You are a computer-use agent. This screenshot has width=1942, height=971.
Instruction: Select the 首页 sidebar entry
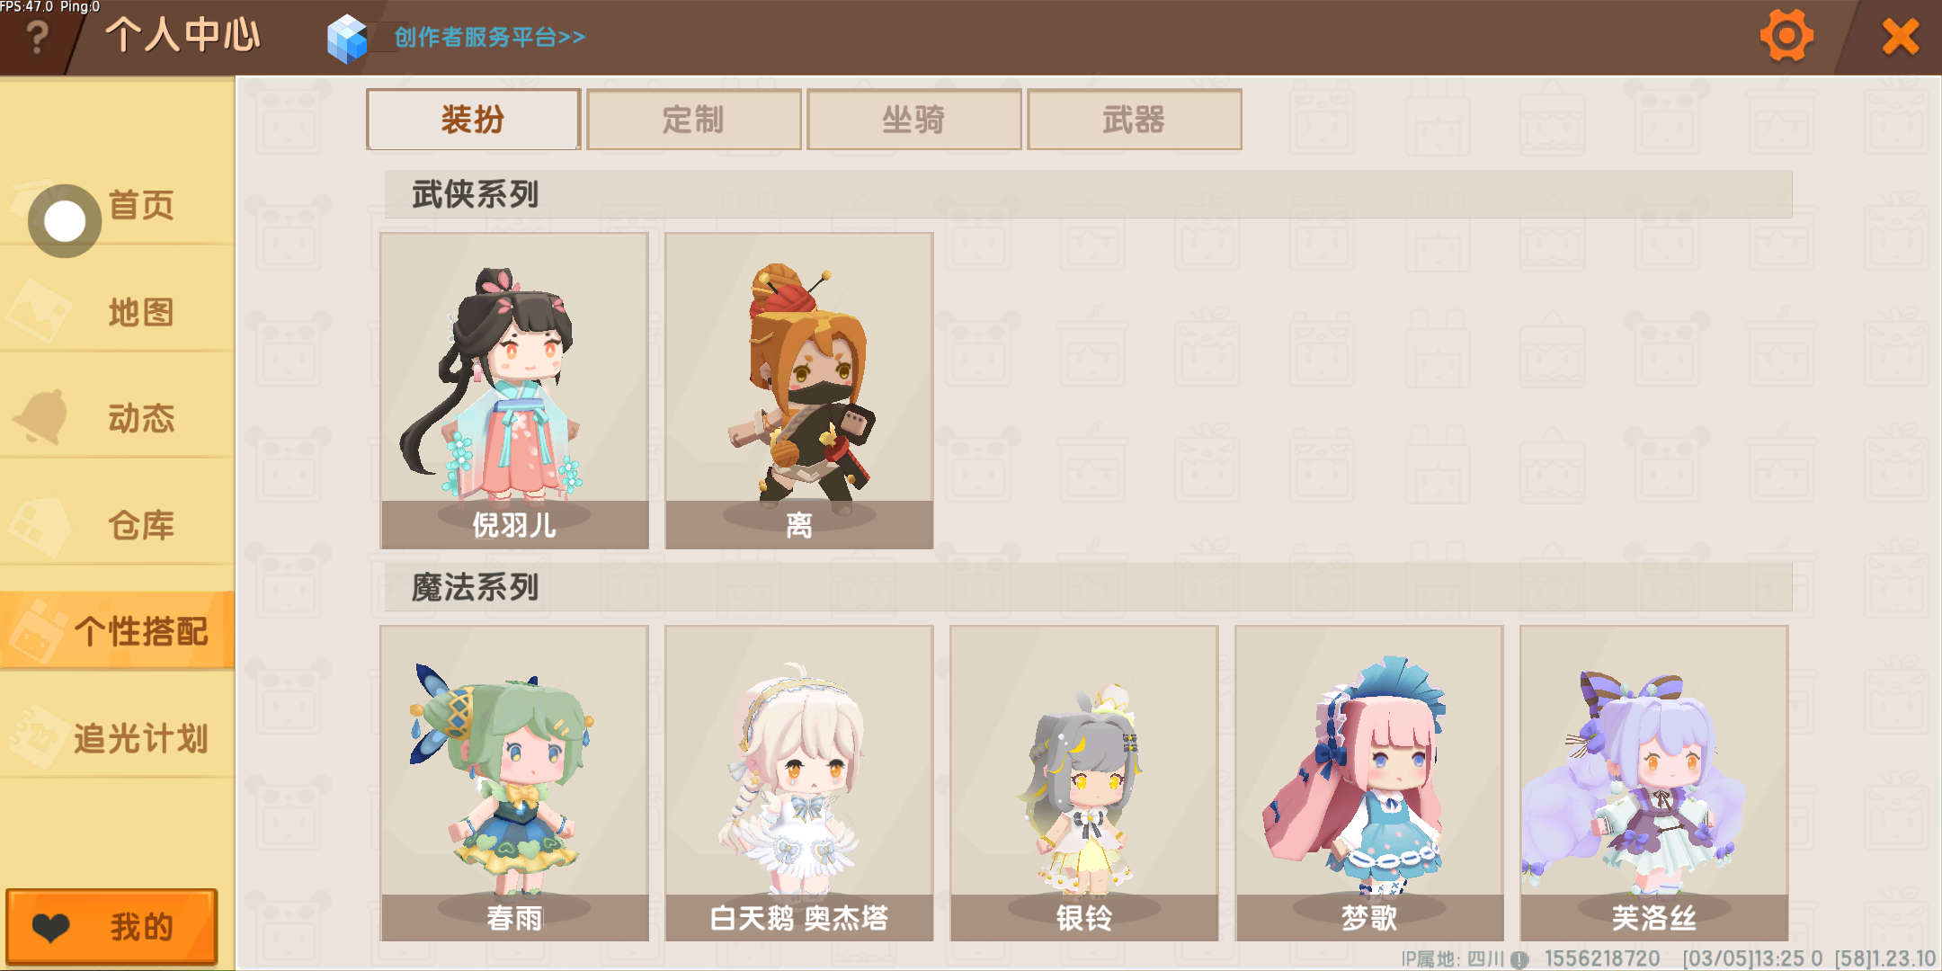pyautogui.click(x=117, y=205)
